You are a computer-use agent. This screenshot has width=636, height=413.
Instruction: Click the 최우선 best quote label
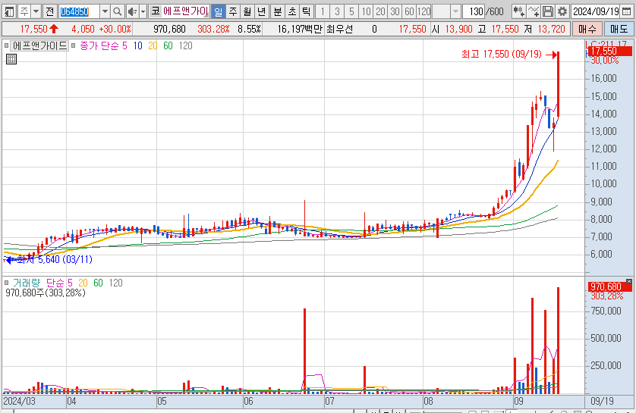[339, 29]
